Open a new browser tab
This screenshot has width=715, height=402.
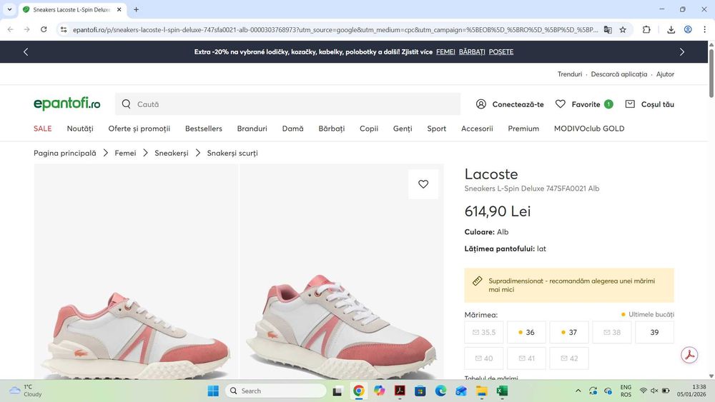click(136, 9)
